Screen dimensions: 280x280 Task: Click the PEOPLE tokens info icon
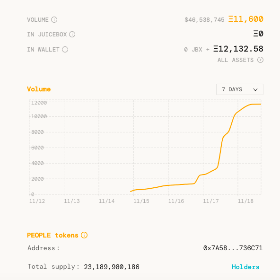coord(84,235)
